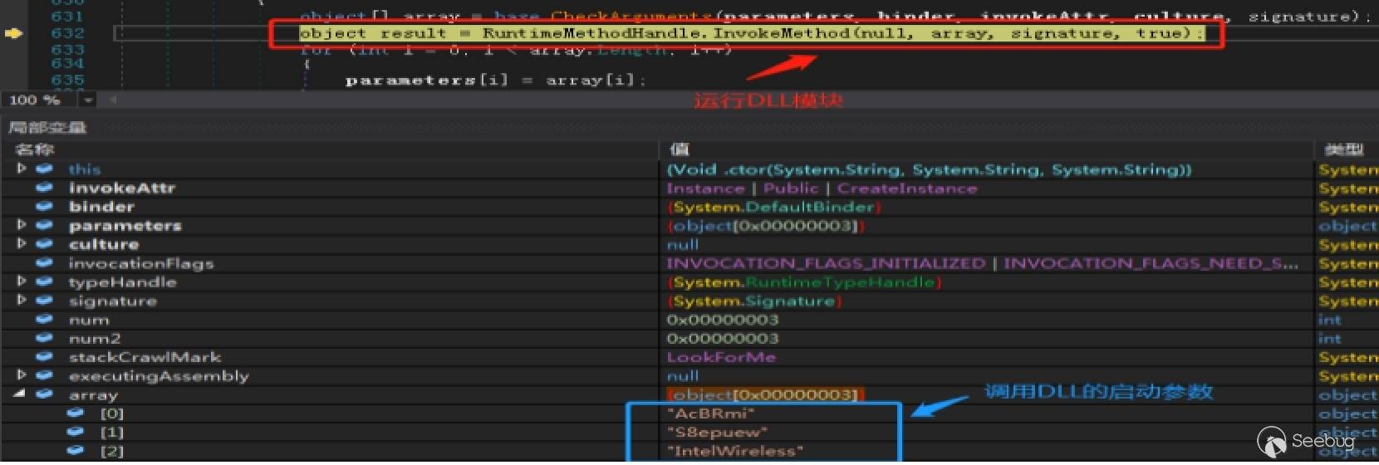The image size is (1379, 465).
Task: Click the 值 column header
Action: click(679, 149)
